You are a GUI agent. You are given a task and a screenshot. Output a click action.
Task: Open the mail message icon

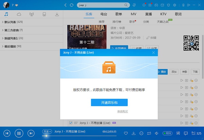click(x=162, y=5)
